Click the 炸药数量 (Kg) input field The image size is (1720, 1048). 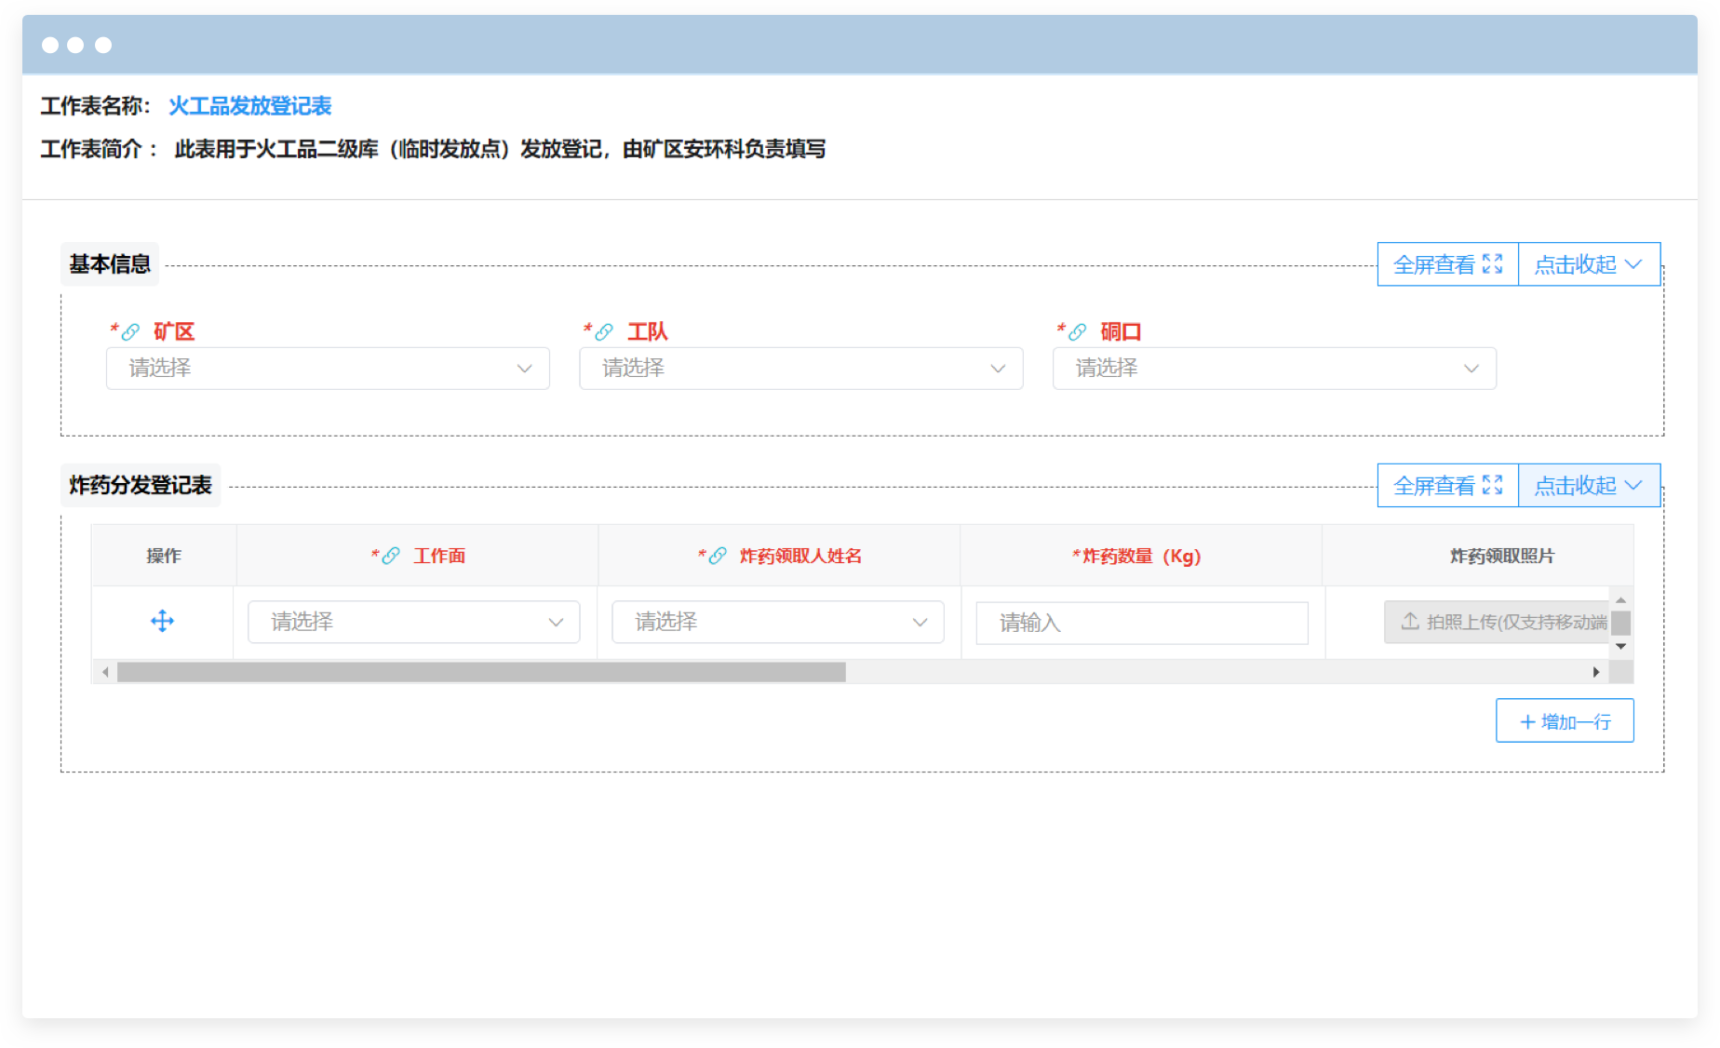pyautogui.click(x=1142, y=623)
